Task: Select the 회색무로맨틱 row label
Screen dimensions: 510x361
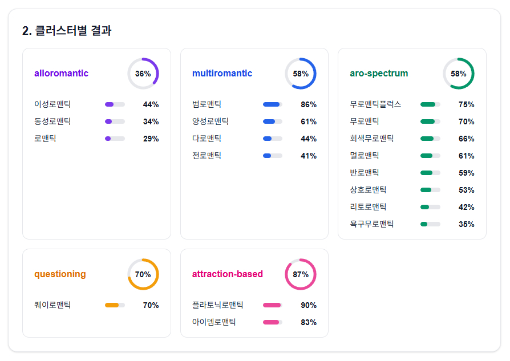Action: pyautogui.click(x=372, y=139)
